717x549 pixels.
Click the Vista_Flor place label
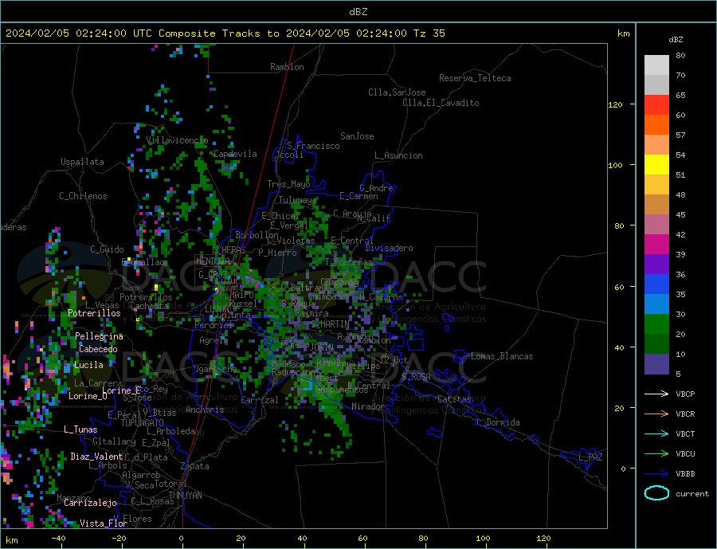tap(104, 524)
